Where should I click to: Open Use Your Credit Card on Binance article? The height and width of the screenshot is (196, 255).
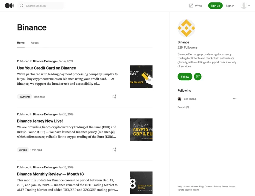(x=46, y=68)
